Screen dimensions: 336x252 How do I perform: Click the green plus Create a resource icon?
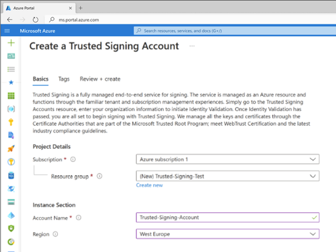[11, 43]
